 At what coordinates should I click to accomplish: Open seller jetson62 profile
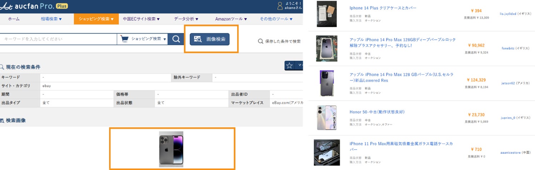[509, 83]
